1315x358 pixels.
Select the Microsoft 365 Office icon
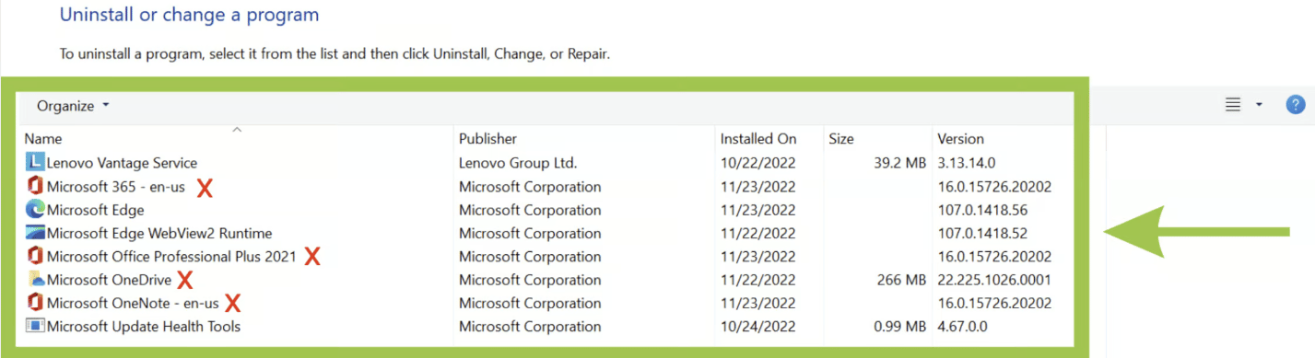35,186
